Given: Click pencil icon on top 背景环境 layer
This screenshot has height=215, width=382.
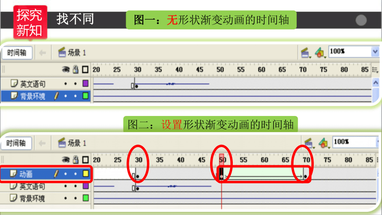Looking at the screenshot, I should (x=56, y=96).
